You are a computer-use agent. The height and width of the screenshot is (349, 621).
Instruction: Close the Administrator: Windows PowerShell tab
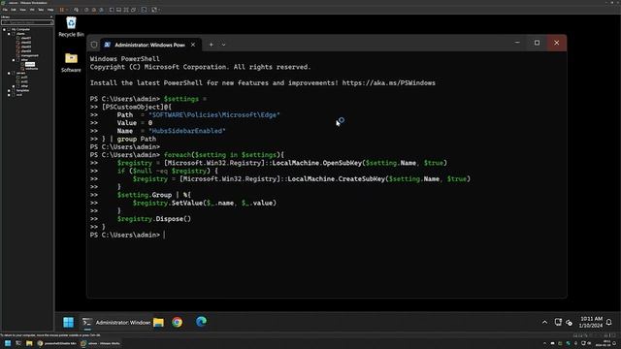click(193, 45)
